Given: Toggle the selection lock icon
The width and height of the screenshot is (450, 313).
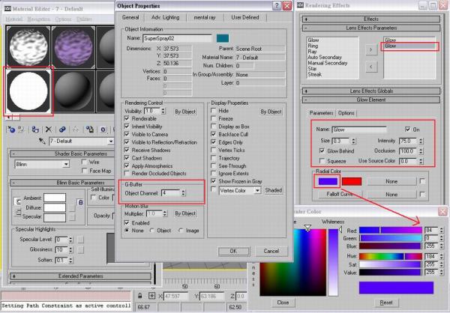Looking at the screenshot, I should (139, 296).
